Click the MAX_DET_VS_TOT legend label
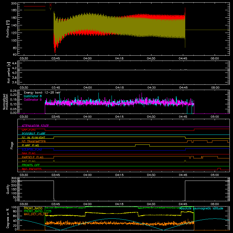The image size is (233, 233). 36,214
